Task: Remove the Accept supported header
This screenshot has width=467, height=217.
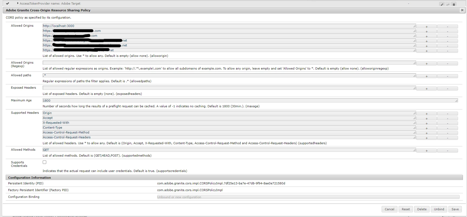Action: point(448,119)
